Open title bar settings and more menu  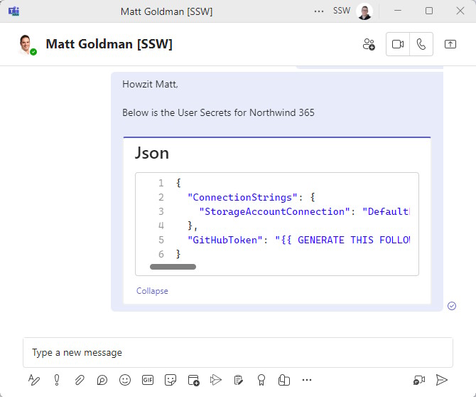(x=319, y=11)
